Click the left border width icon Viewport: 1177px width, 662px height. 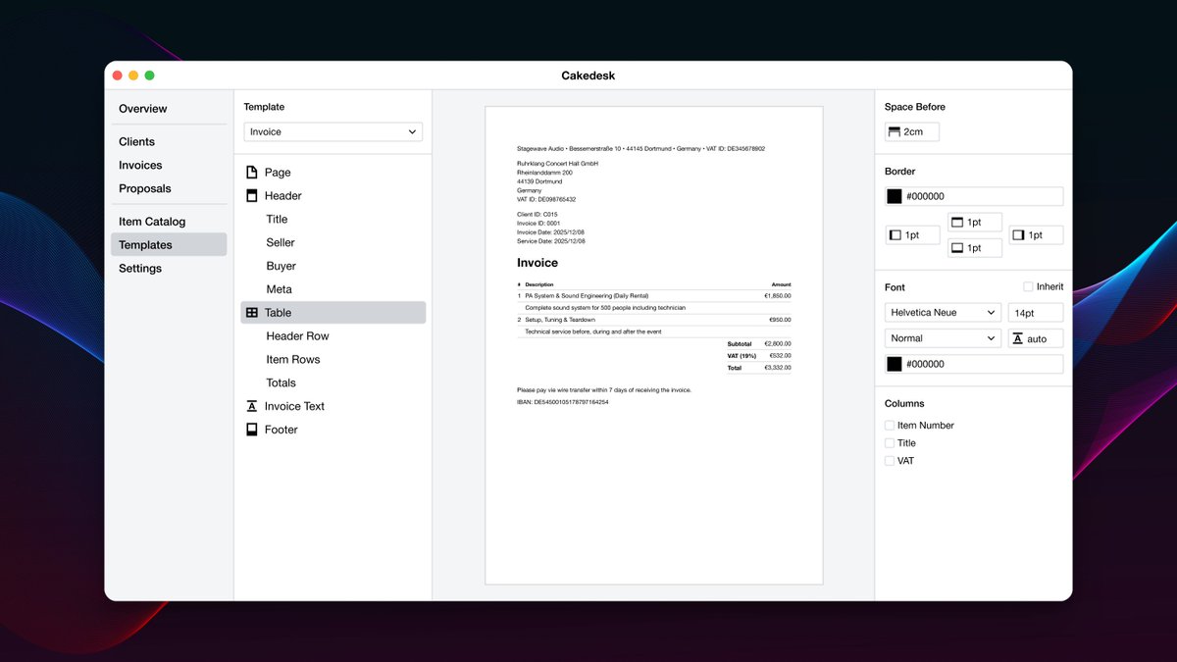(x=895, y=234)
